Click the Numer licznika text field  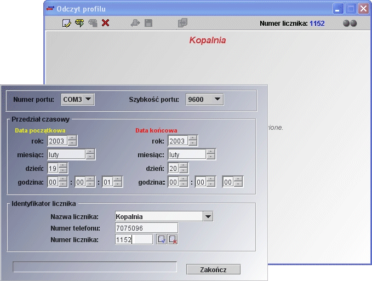(x=134, y=239)
